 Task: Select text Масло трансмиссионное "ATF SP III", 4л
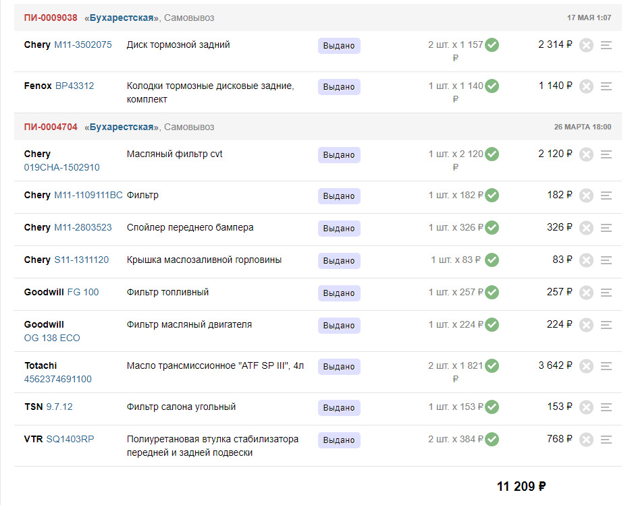click(x=215, y=366)
